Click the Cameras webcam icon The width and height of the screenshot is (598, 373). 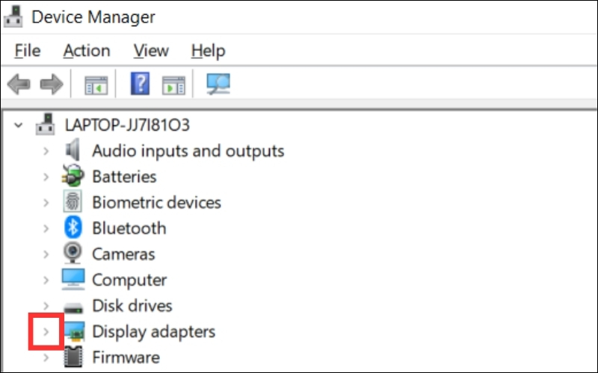73,253
